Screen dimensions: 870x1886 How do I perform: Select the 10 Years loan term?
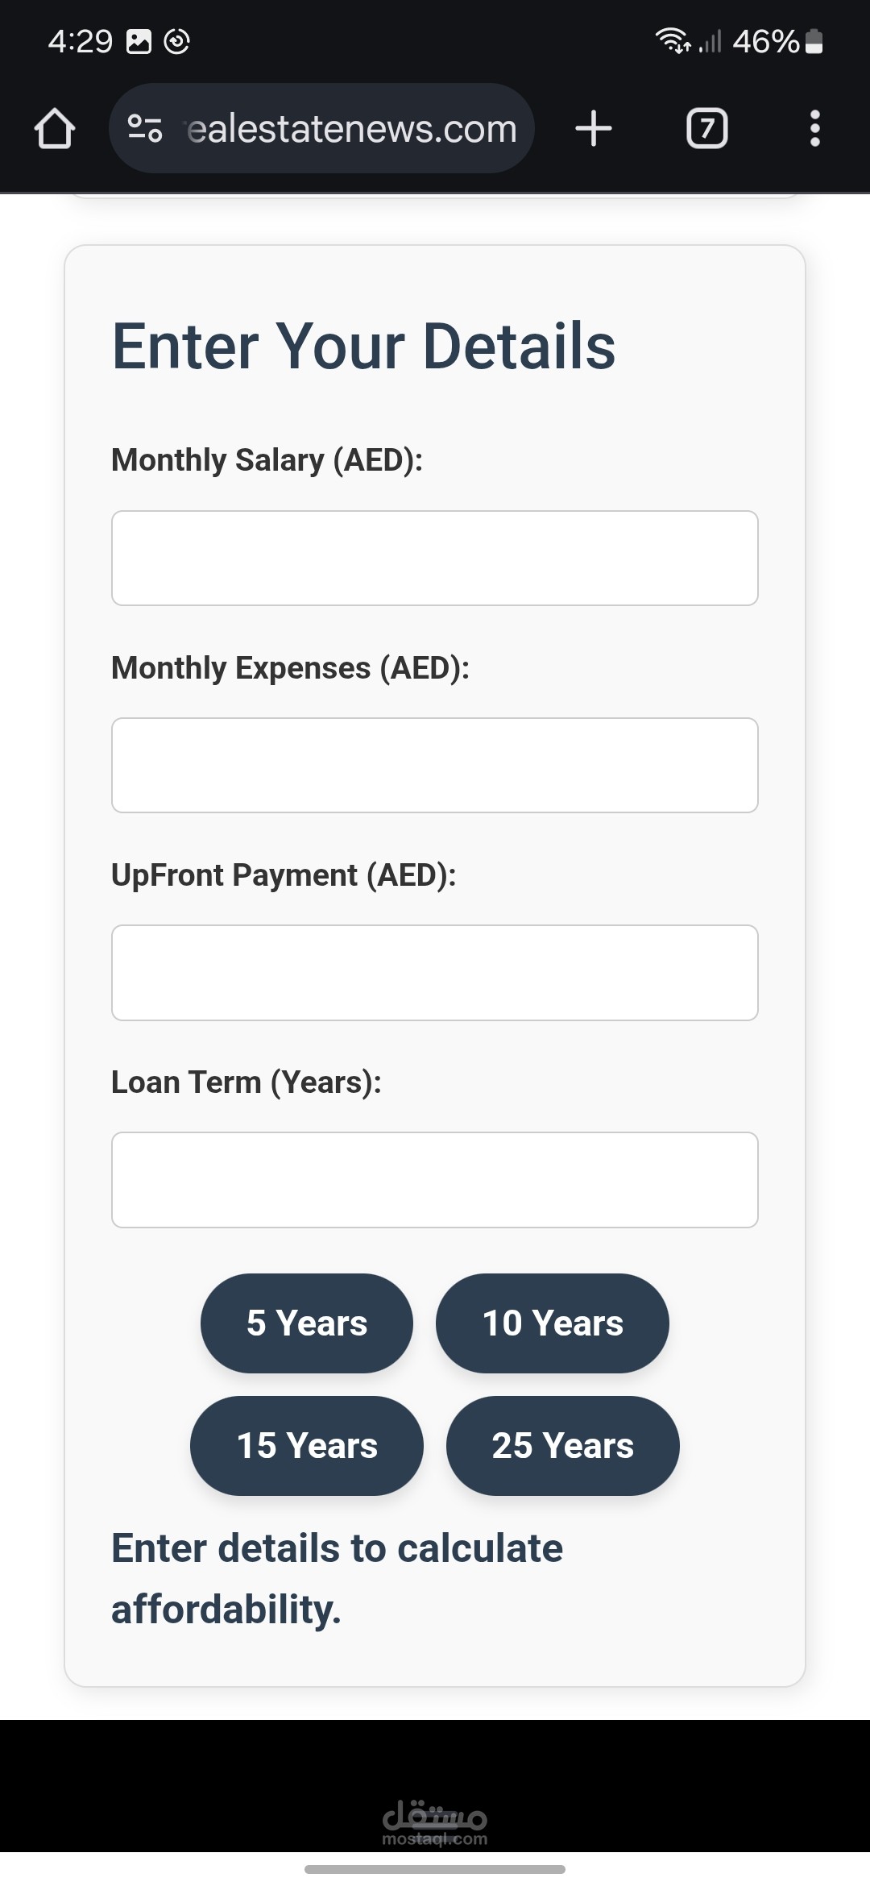(553, 1323)
